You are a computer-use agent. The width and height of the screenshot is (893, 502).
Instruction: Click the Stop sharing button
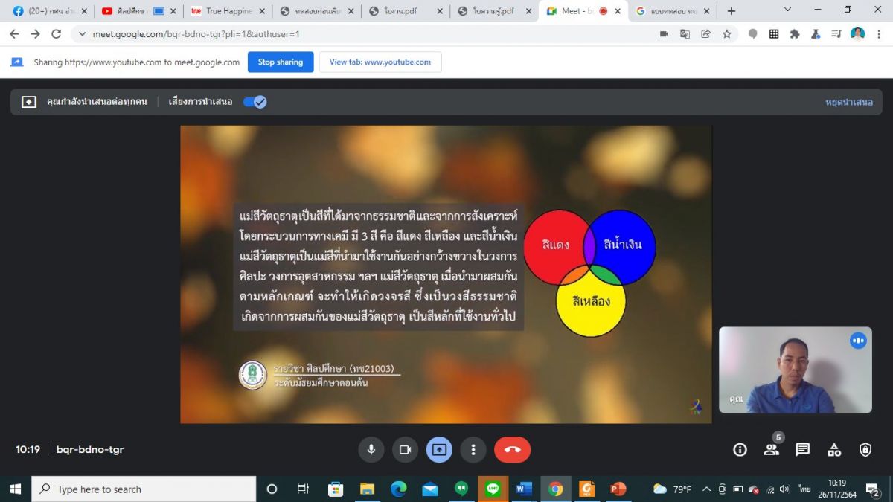tap(281, 62)
